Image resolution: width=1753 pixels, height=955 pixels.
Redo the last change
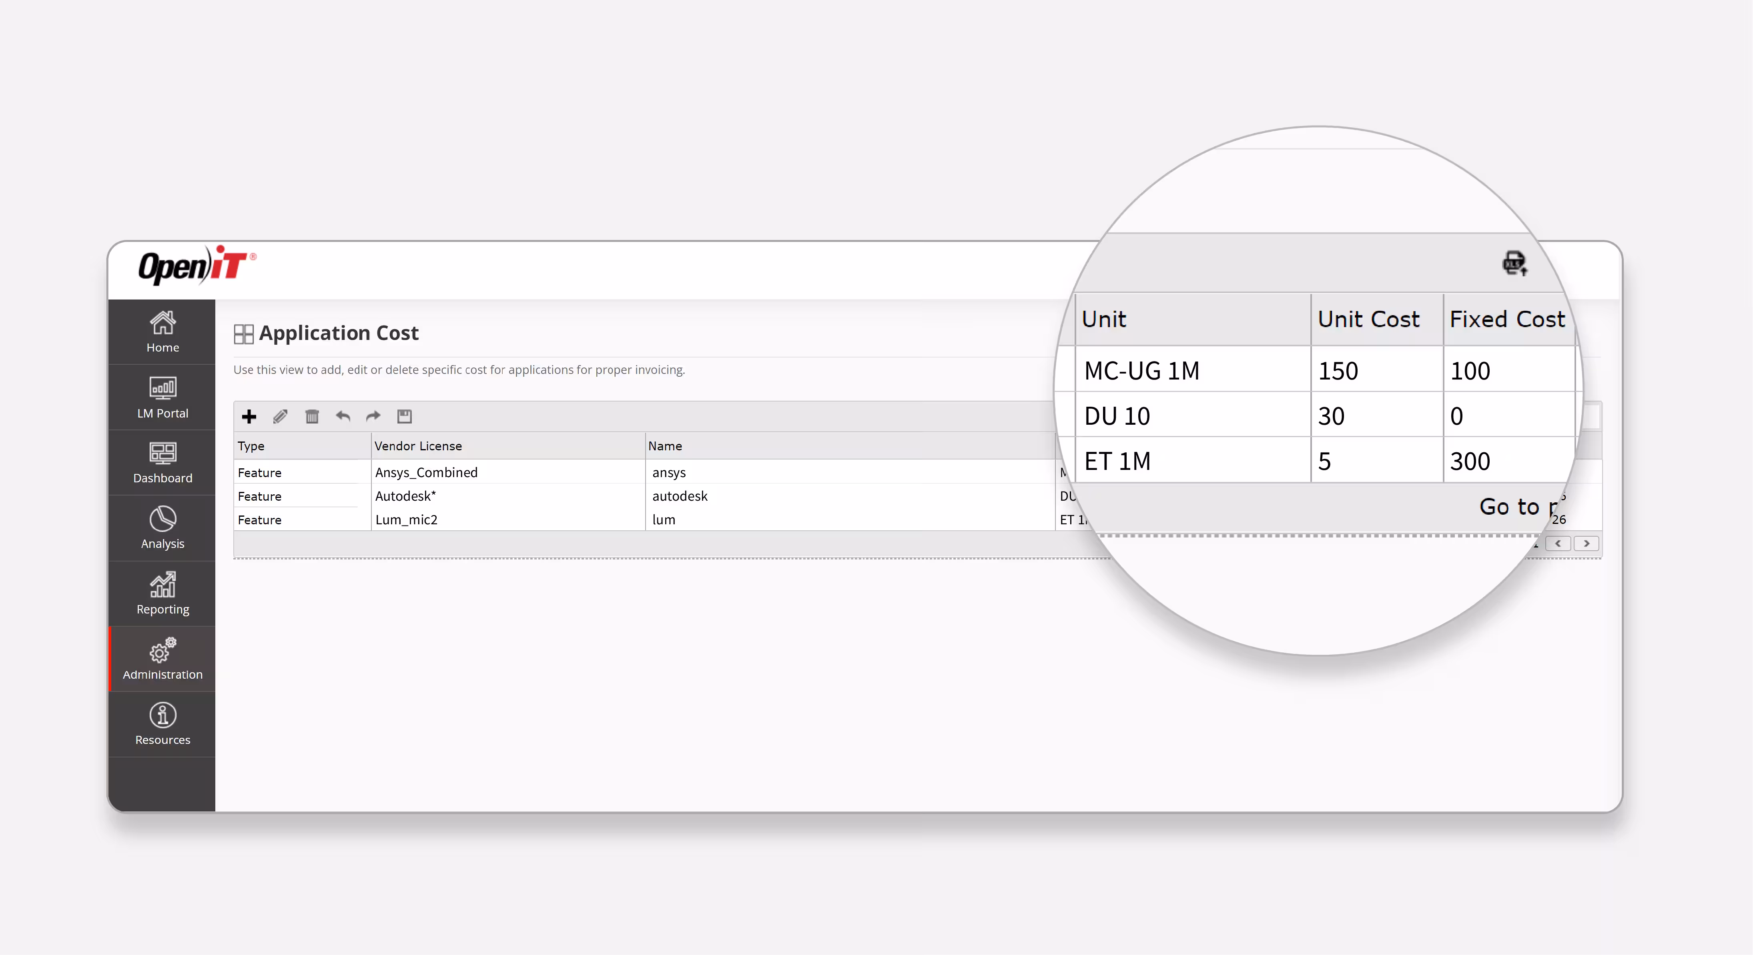click(373, 416)
